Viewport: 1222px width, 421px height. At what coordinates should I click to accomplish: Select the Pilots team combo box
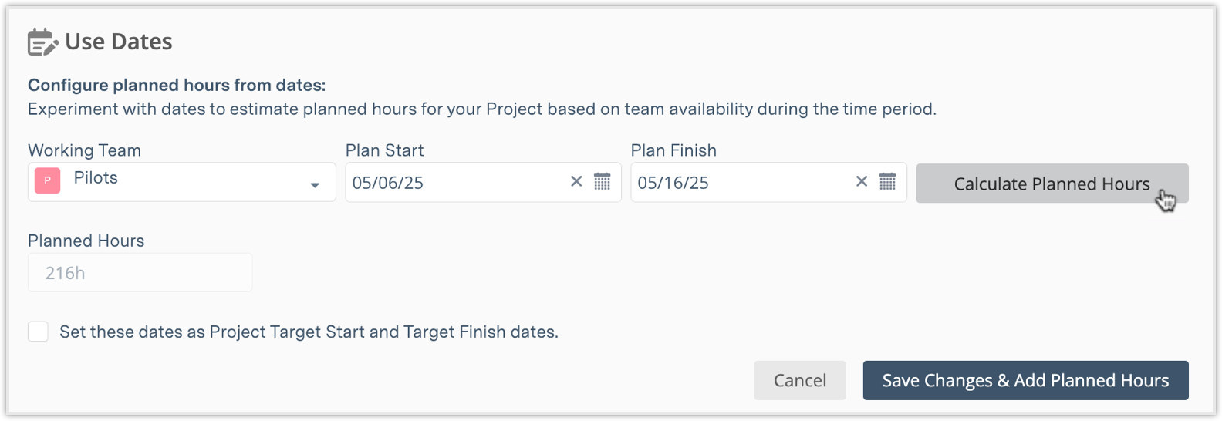(x=181, y=182)
